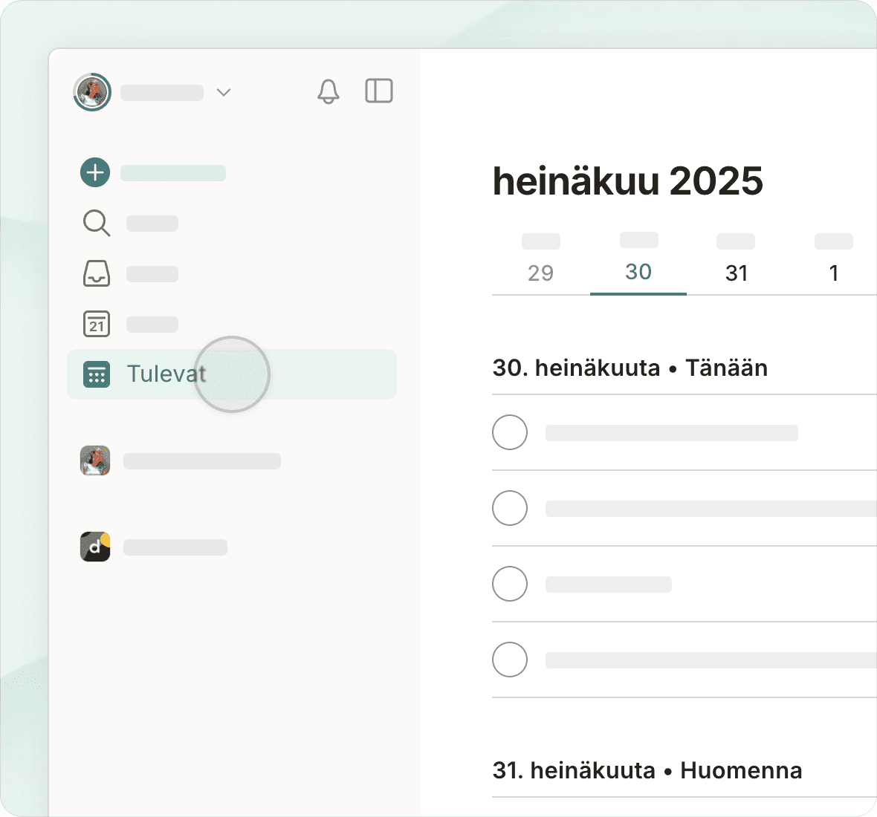Select day 29 in the week strip
This screenshot has height=817, width=877.
[540, 273]
